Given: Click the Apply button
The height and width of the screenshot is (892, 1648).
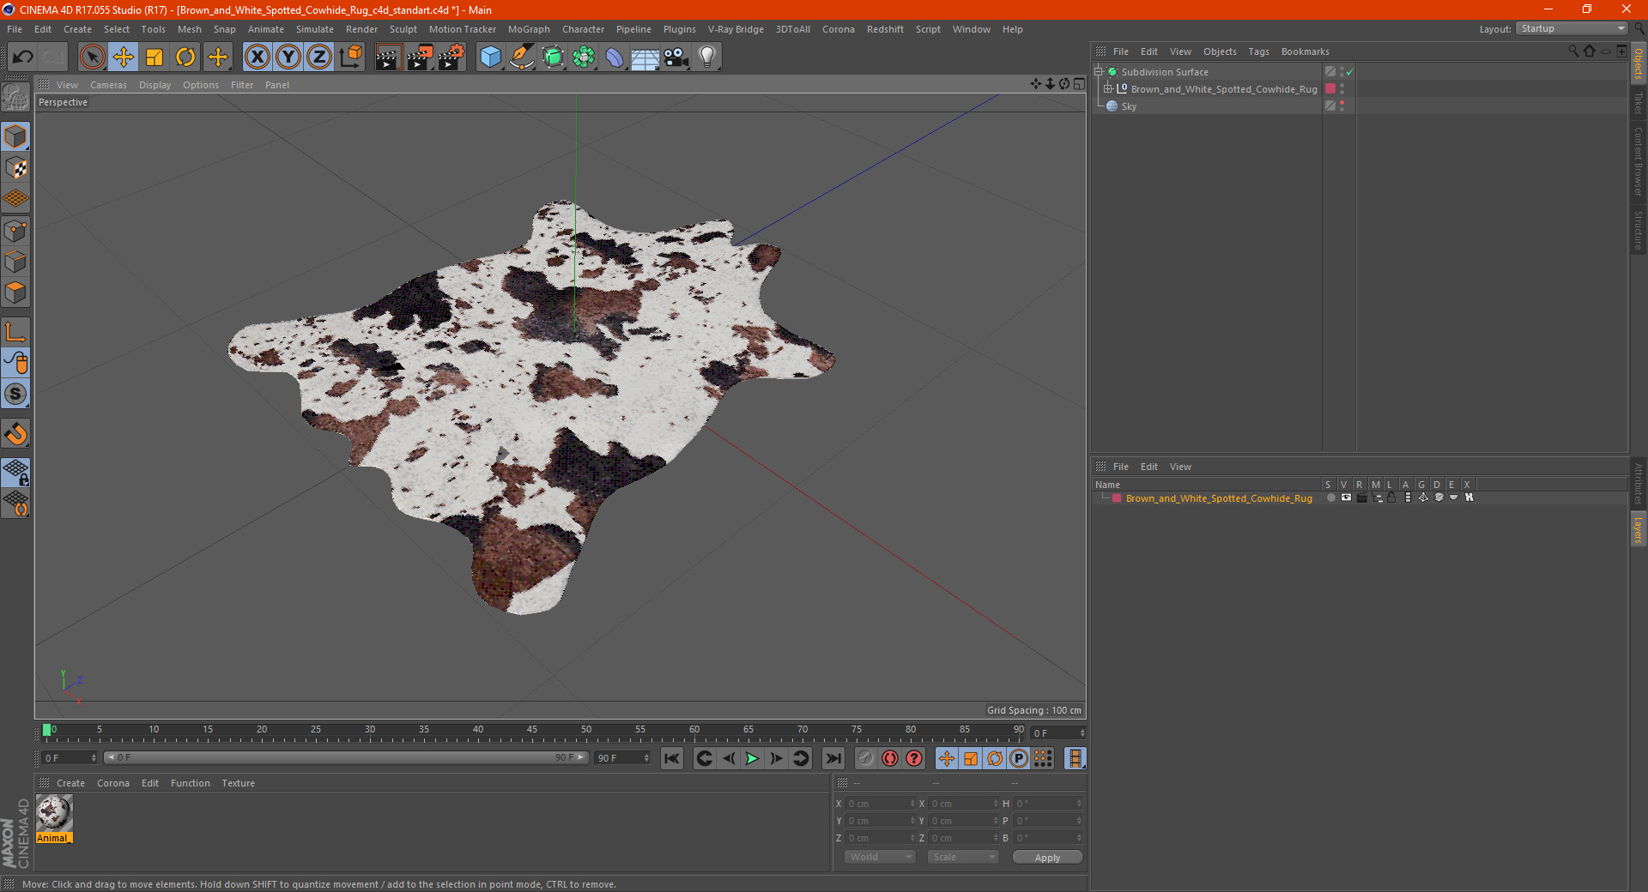Looking at the screenshot, I should pos(1047,858).
